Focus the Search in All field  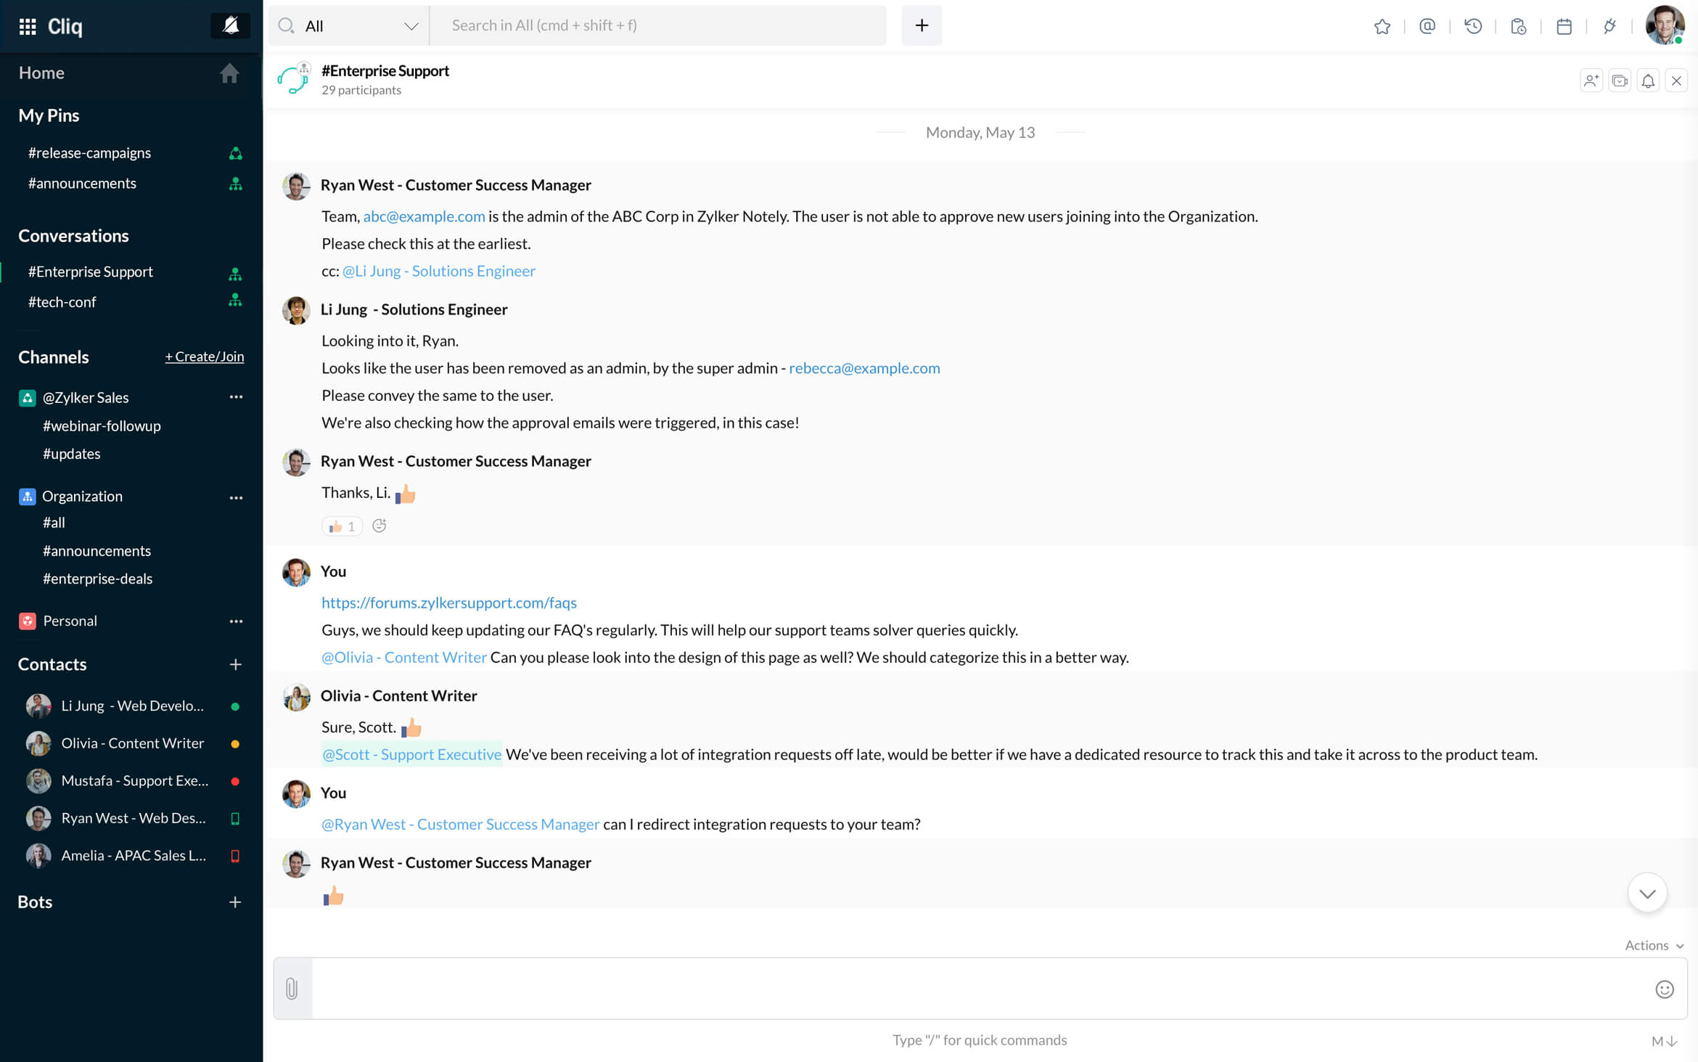(658, 25)
